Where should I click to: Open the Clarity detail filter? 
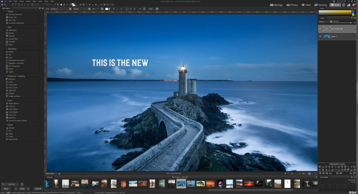pyautogui.click(x=10, y=136)
